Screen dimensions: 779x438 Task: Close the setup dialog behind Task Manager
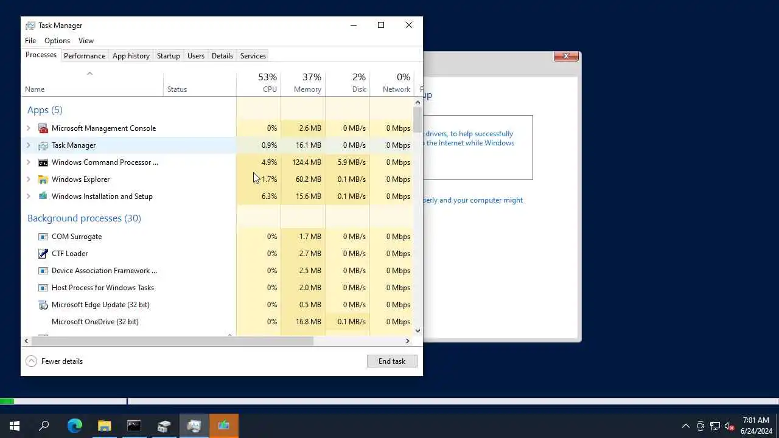tap(566, 56)
